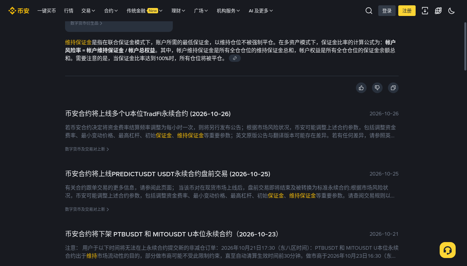
Task: Click the page vertical scrollbar
Action: pos(465,47)
